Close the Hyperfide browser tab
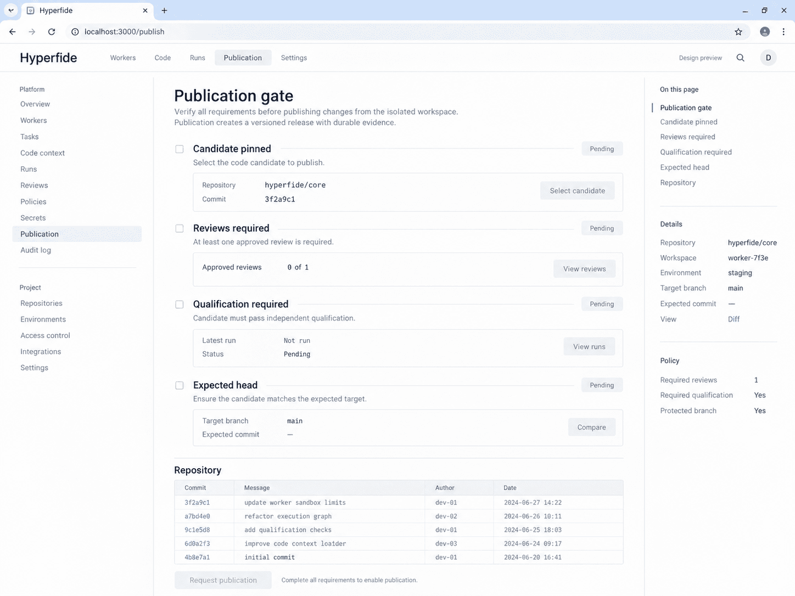The height and width of the screenshot is (596, 795). pos(145,10)
